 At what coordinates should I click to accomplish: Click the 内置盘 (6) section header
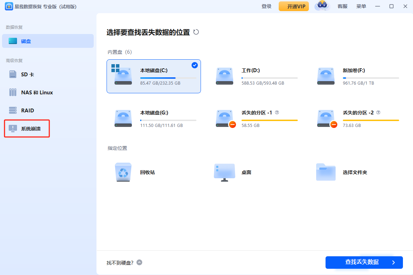(x=120, y=52)
